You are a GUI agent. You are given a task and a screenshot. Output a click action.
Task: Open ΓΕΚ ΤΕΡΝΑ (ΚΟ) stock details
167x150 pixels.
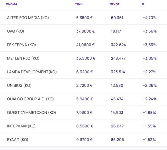(21, 45)
